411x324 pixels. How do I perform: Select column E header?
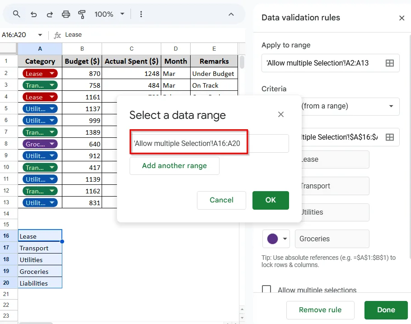214,49
